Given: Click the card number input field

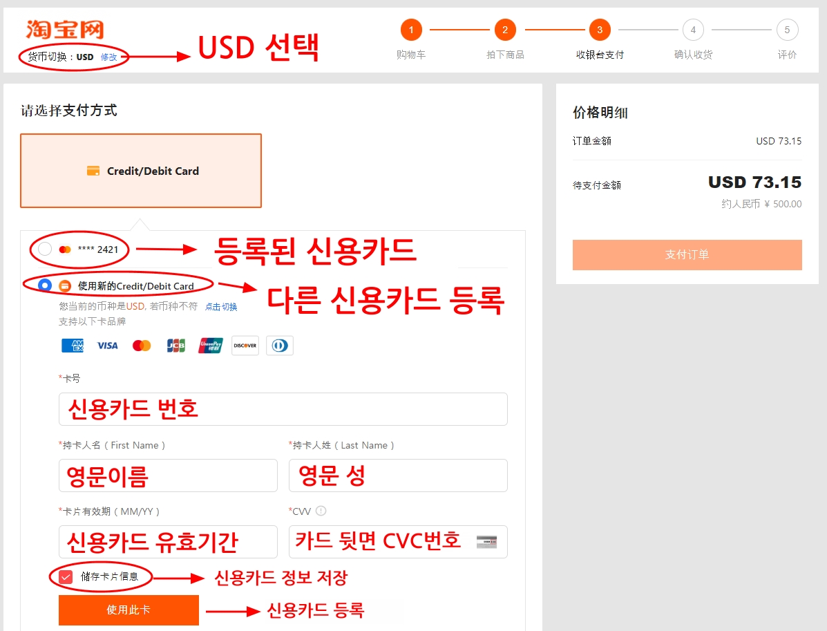Looking at the screenshot, I should click(x=283, y=409).
